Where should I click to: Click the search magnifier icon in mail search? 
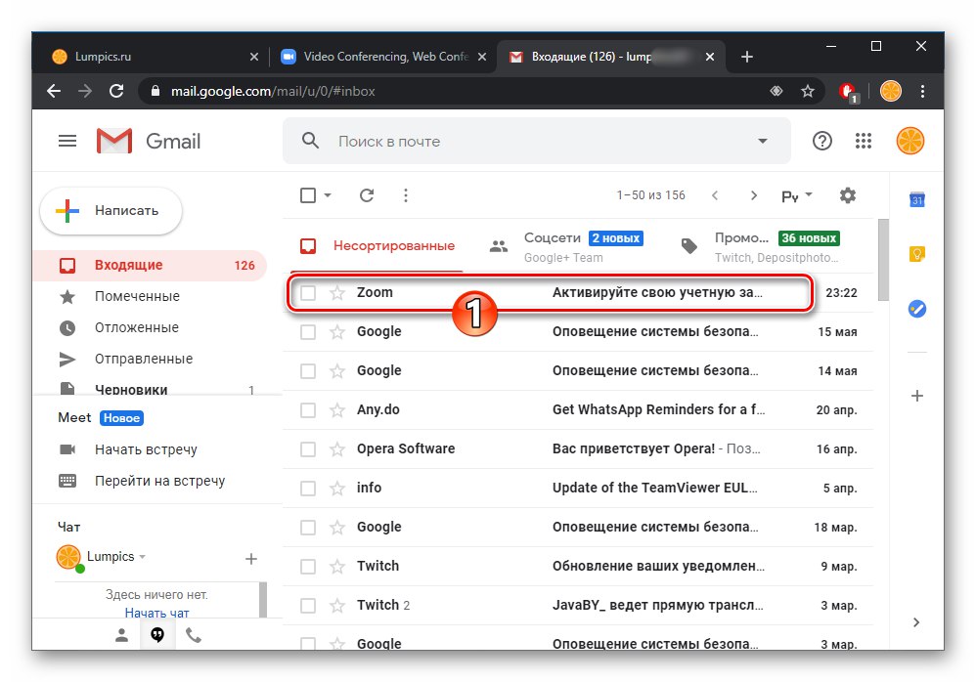coord(310,141)
